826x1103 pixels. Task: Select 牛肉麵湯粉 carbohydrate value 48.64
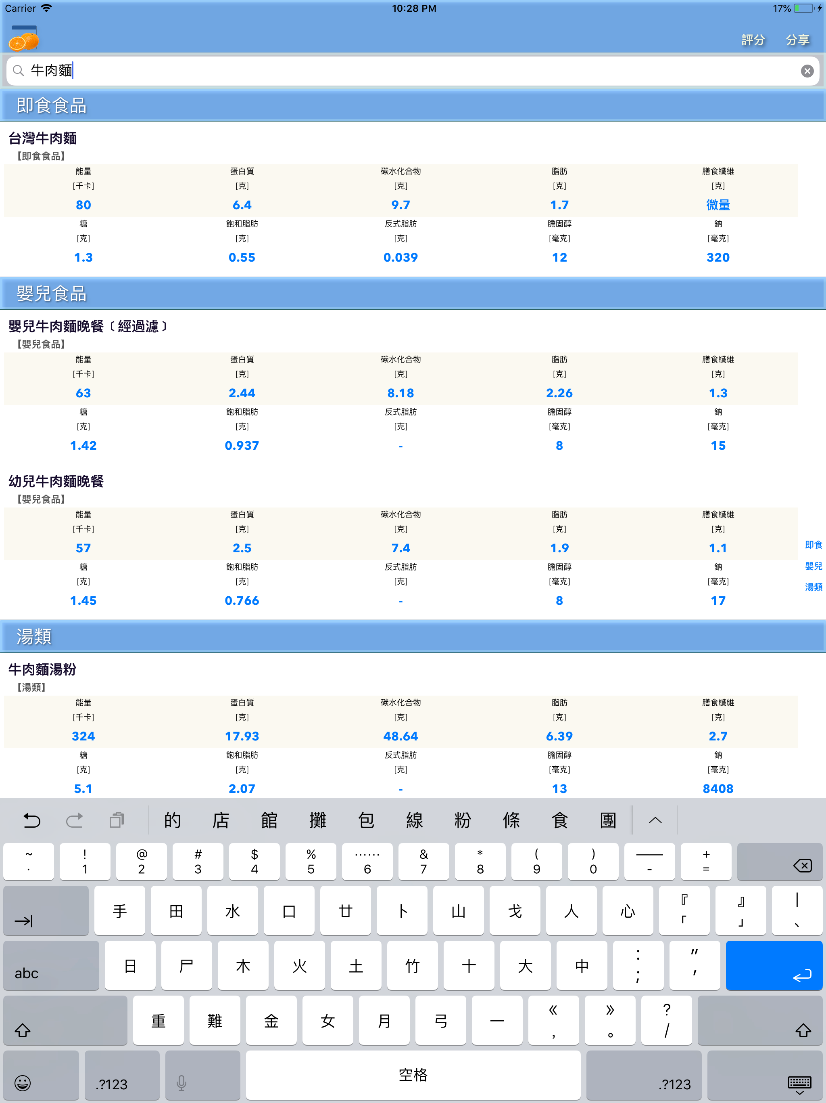pyautogui.click(x=400, y=736)
